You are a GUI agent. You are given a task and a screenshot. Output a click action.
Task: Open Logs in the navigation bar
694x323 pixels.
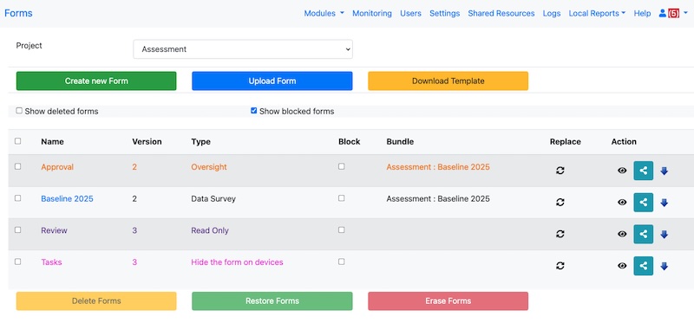point(552,13)
